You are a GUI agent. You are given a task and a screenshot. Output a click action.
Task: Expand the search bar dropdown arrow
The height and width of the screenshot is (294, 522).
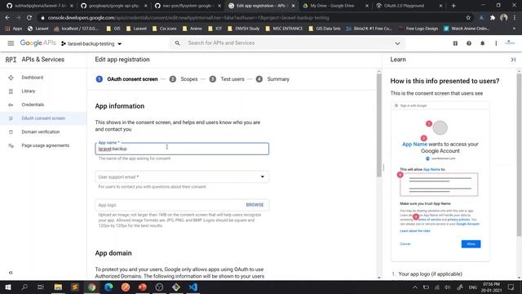tap(397, 43)
